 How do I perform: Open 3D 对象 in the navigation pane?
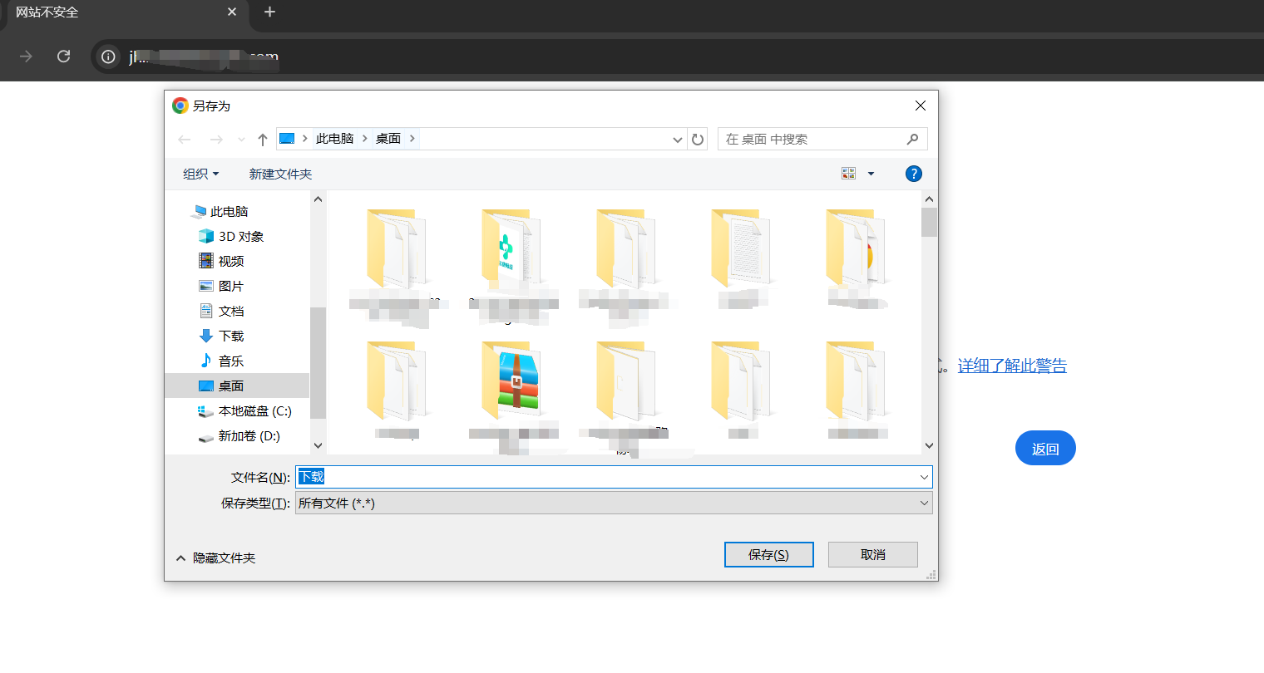[x=231, y=237]
